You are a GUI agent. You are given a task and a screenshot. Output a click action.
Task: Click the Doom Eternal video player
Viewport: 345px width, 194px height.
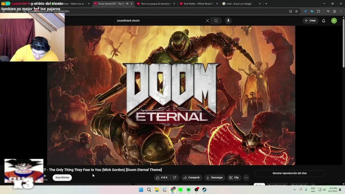(171, 95)
